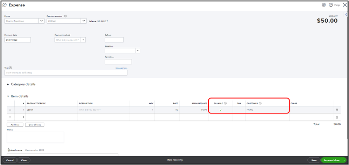The image size is (349, 165).
Task: Delete line 2 with trash icon
Action: [337, 117]
